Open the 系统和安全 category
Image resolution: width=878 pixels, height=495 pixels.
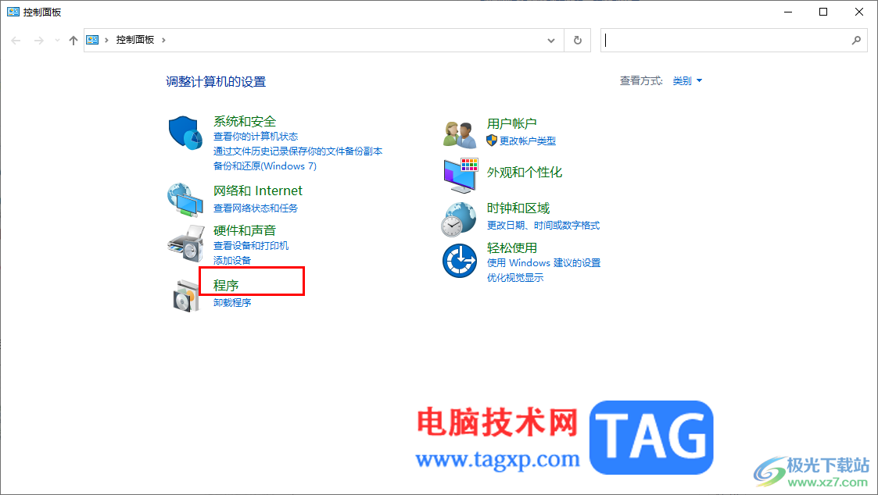(245, 121)
